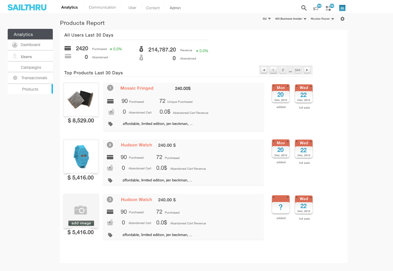
Task: Open the Admin top menu
Action: tap(175, 8)
